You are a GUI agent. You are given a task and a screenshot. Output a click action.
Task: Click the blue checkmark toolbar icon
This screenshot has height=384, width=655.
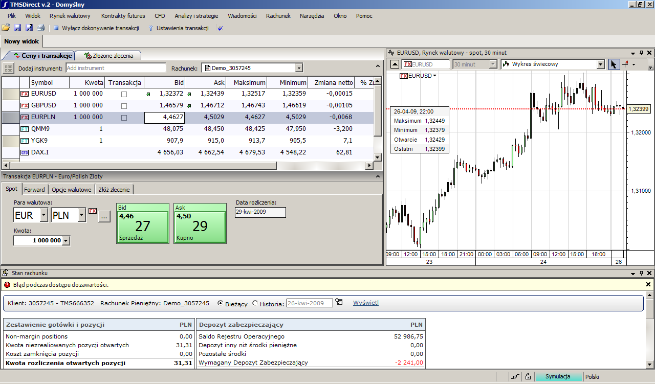221,28
